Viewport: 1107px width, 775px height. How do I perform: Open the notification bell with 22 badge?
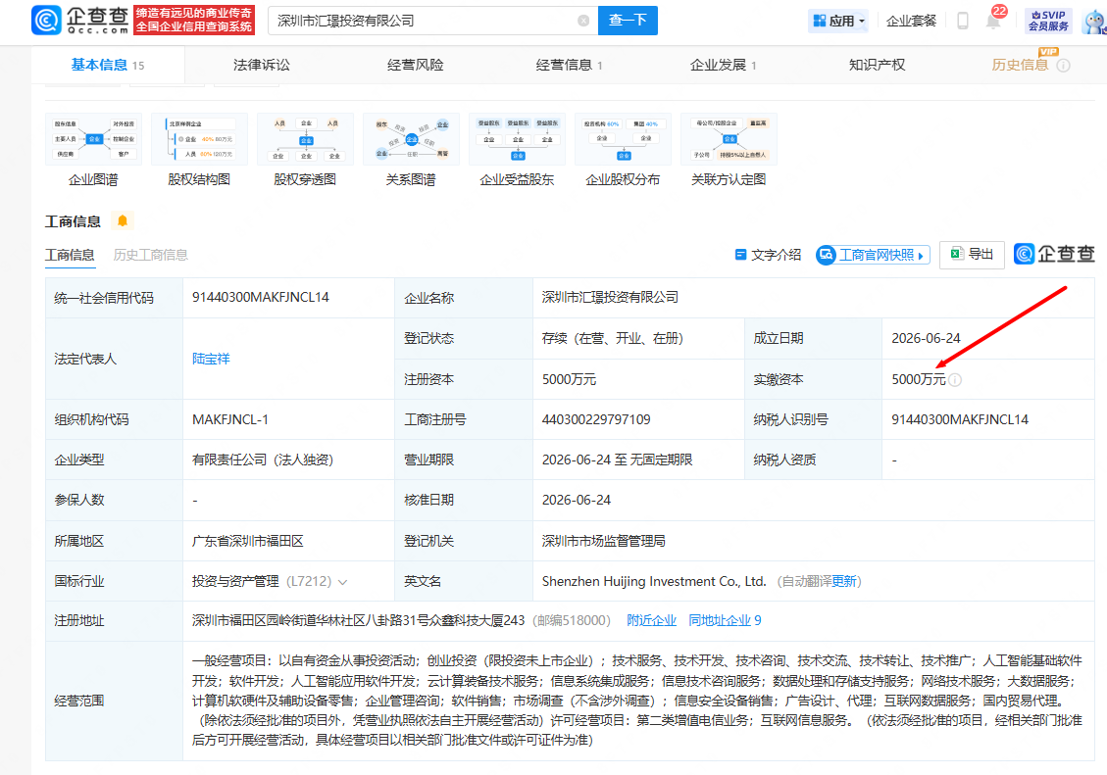(993, 21)
